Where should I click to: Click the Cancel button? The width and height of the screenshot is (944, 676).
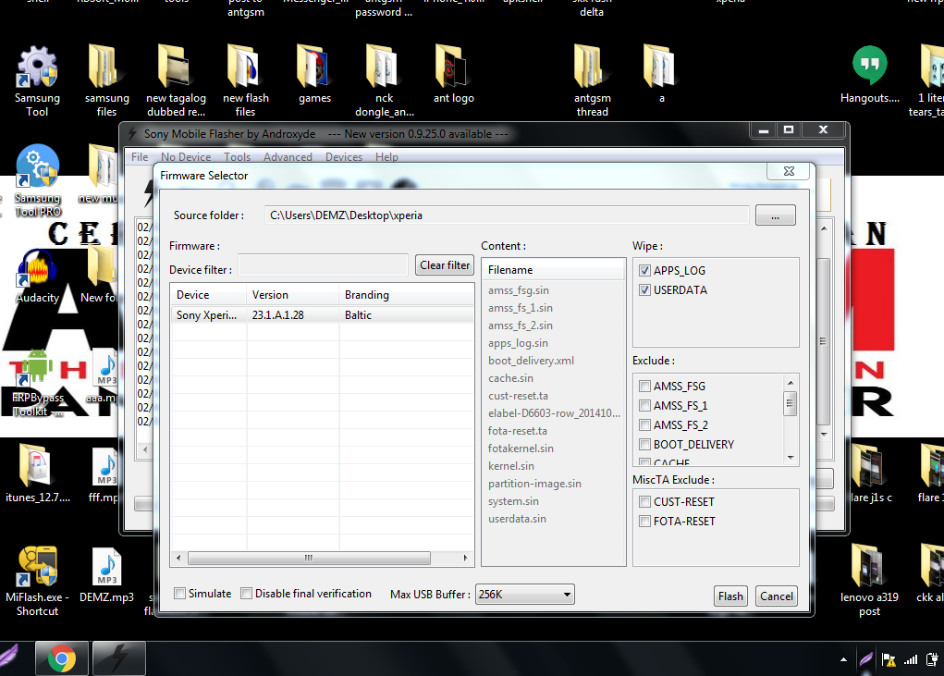point(776,596)
